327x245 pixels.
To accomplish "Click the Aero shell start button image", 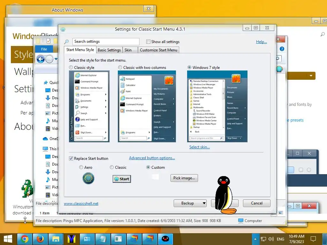I will click(88, 179).
